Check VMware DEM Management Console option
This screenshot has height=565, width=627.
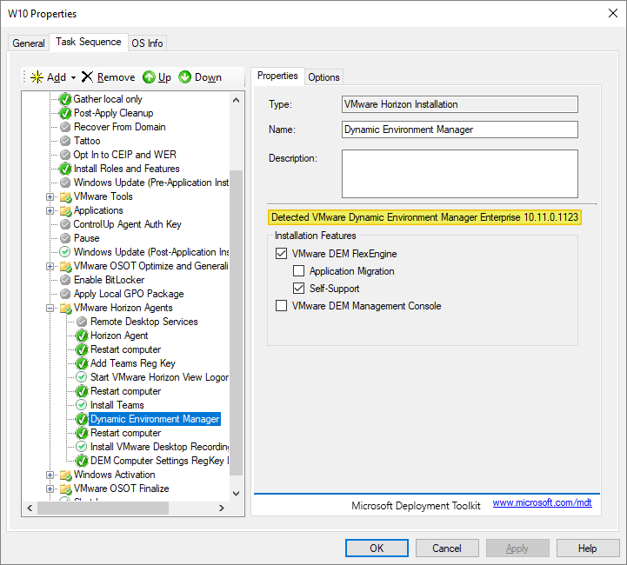pyautogui.click(x=281, y=306)
